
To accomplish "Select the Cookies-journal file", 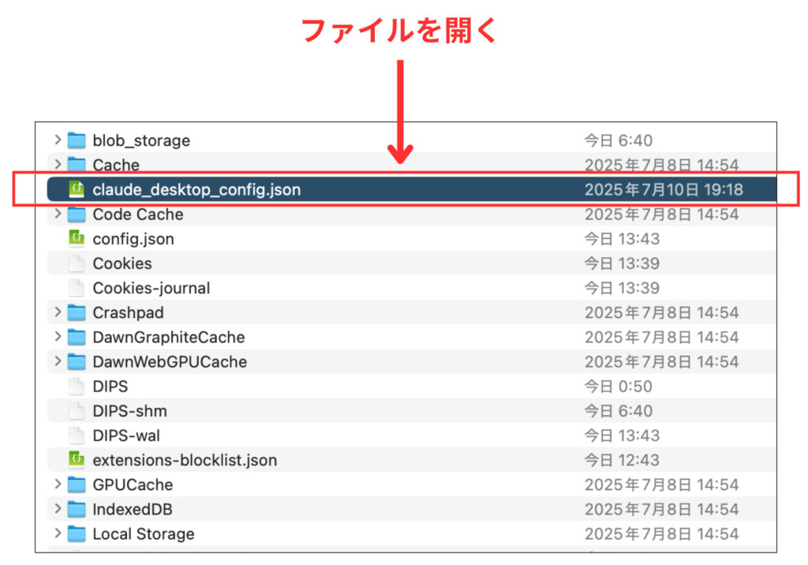I will 150,288.
